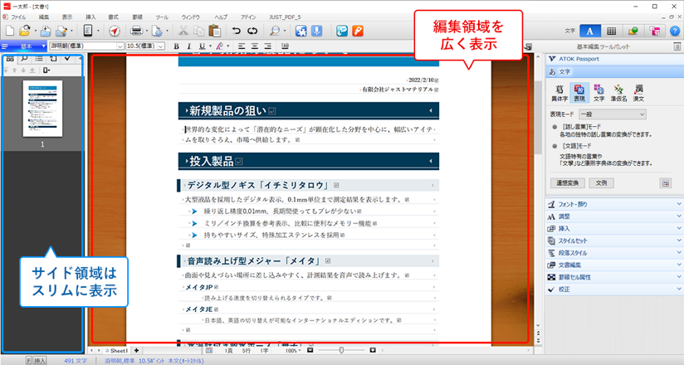Click the Undo arrow icon in toolbar
Screen dimensions: 684x365
[x=234, y=31]
